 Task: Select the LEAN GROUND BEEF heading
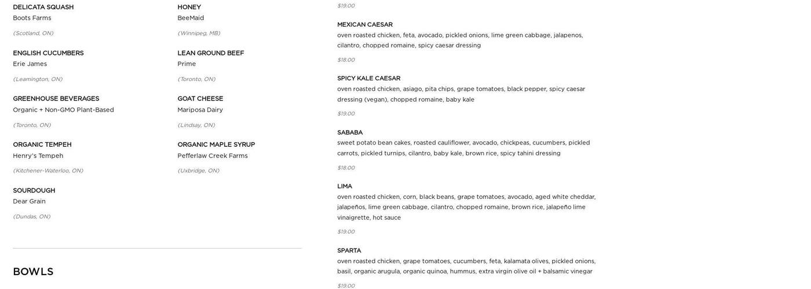pyautogui.click(x=211, y=53)
